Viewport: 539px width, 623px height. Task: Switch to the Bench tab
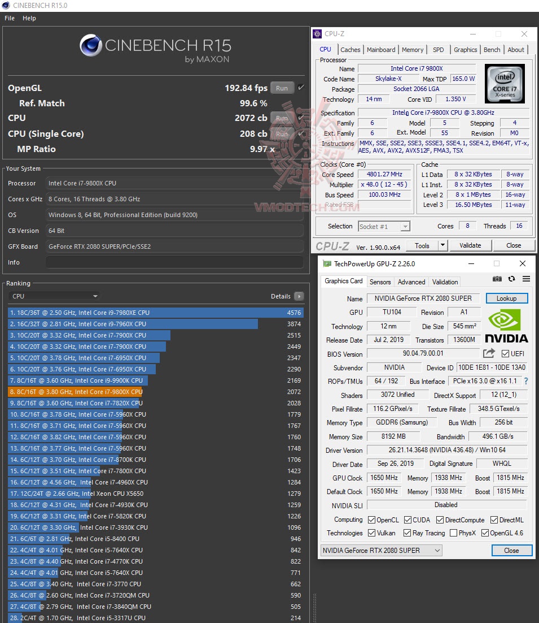[492, 50]
